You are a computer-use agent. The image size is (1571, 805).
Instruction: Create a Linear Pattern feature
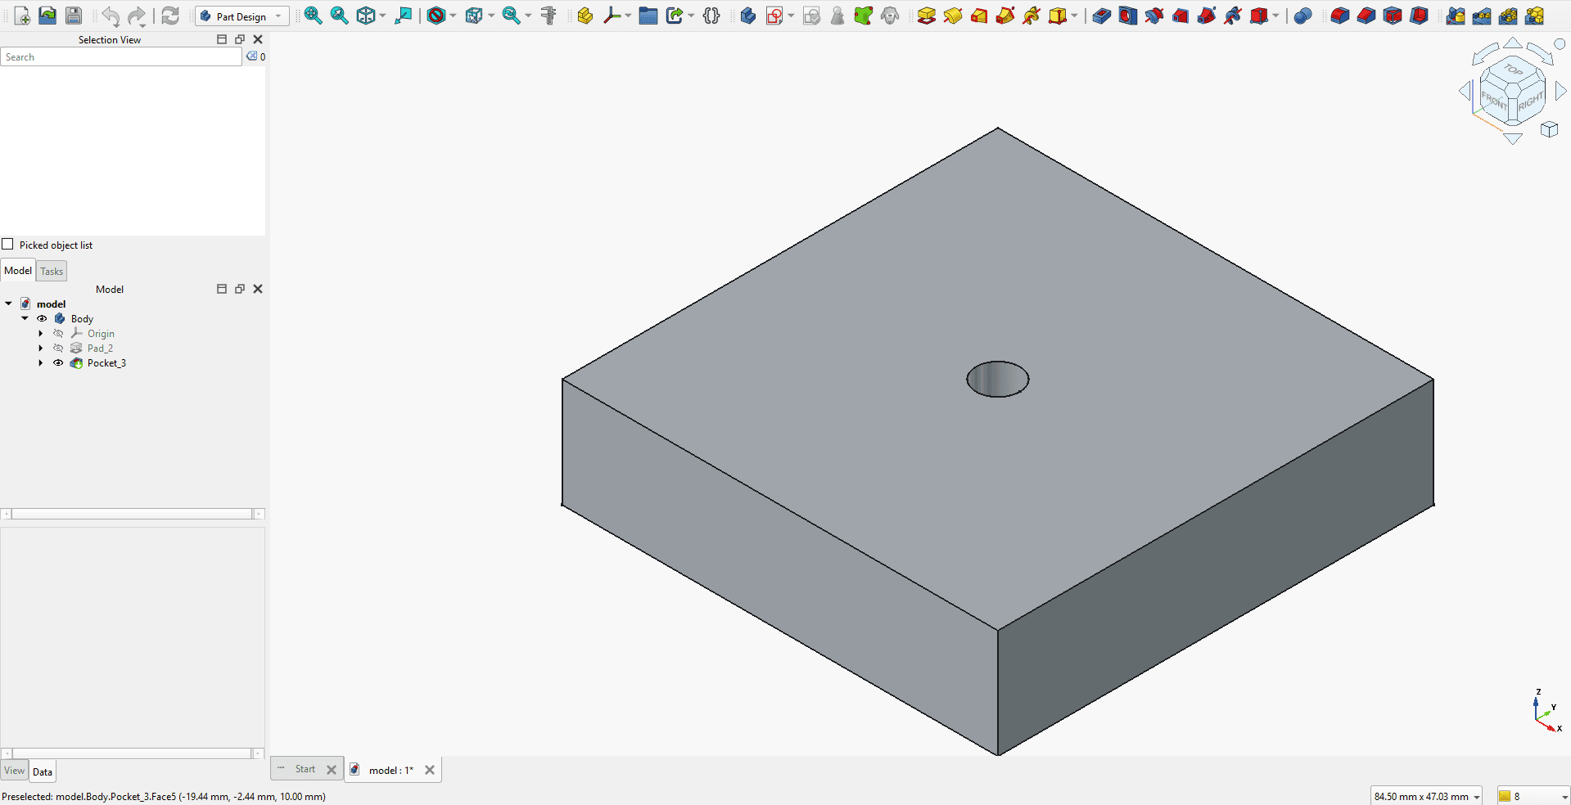pos(1481,16)
